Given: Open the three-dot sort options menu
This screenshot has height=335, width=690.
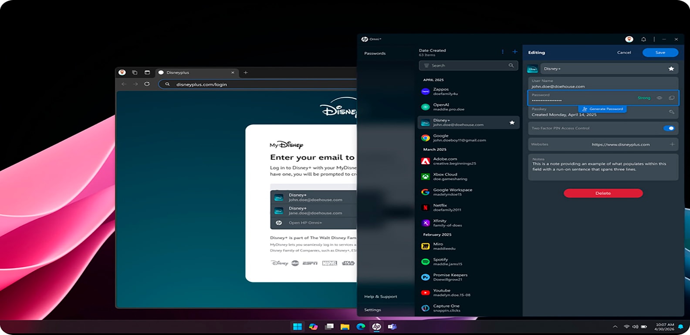Looking at the screenshot, I should (503, 52).
